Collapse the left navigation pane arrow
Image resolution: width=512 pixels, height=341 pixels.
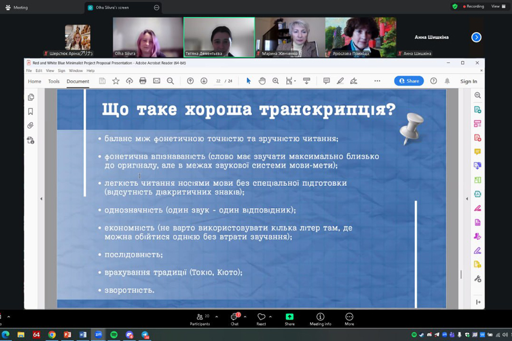pos(41,199)
